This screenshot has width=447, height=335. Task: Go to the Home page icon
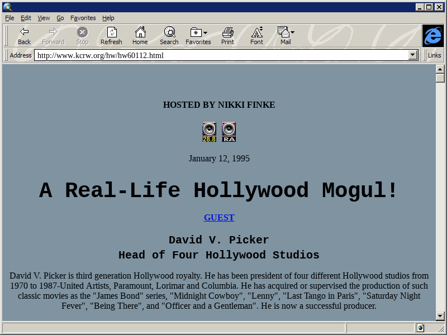pyautogui.click(x=140, y=32)
